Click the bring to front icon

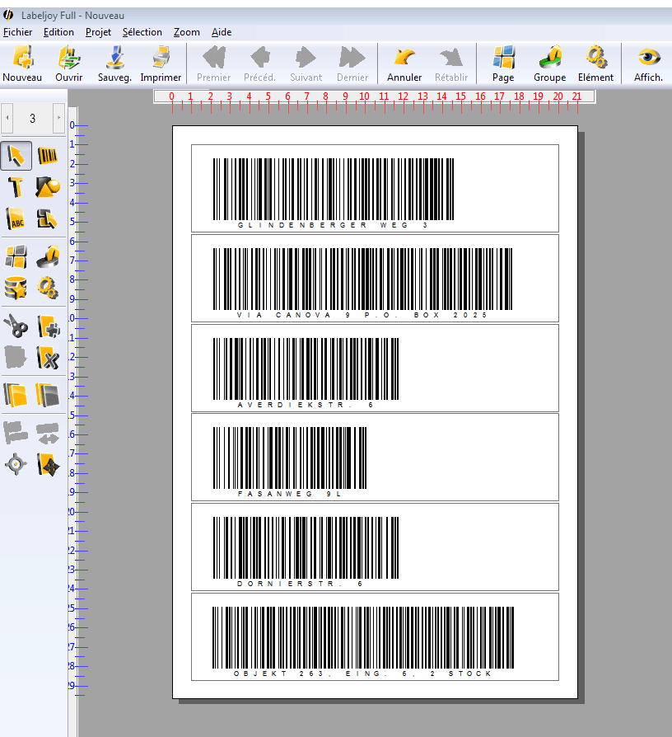tap(16, 395)
